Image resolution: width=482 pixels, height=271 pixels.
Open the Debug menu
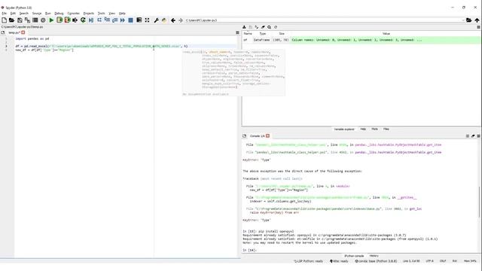pyautogui.click(x=59, y=14)
